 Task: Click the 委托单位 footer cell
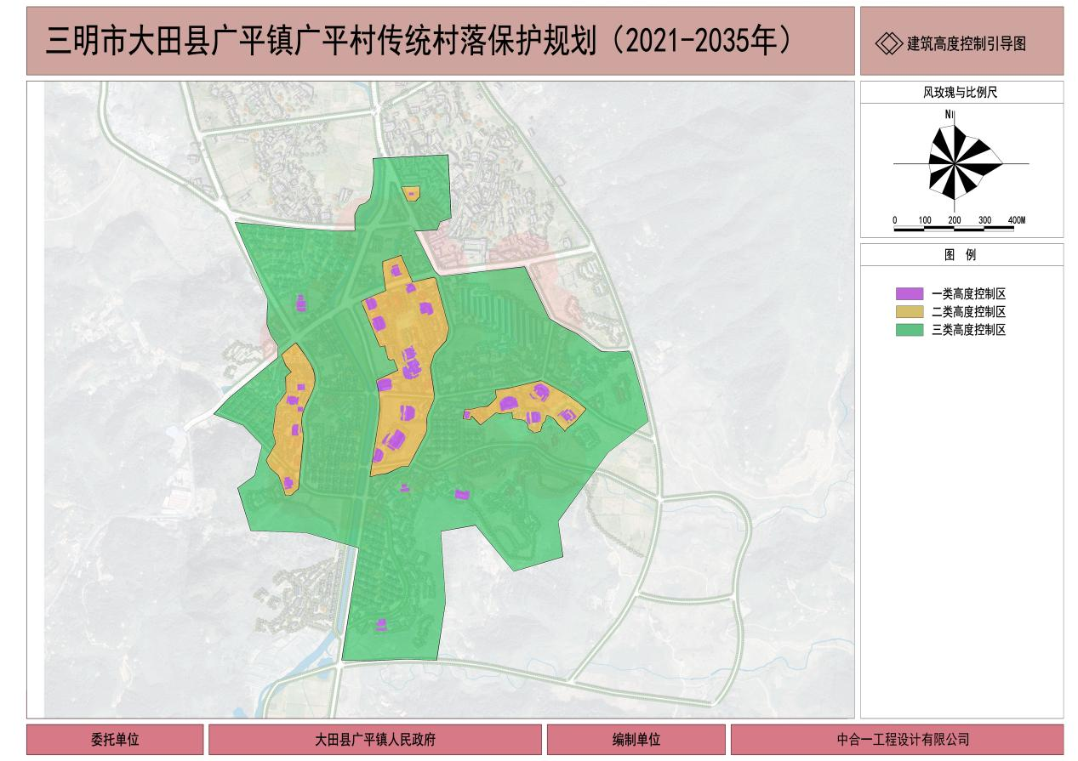click(116, 740)
